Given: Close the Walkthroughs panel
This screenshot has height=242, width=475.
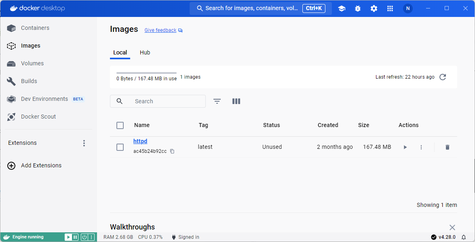Looking at the screenshot, I should click(x=452, y=227).
